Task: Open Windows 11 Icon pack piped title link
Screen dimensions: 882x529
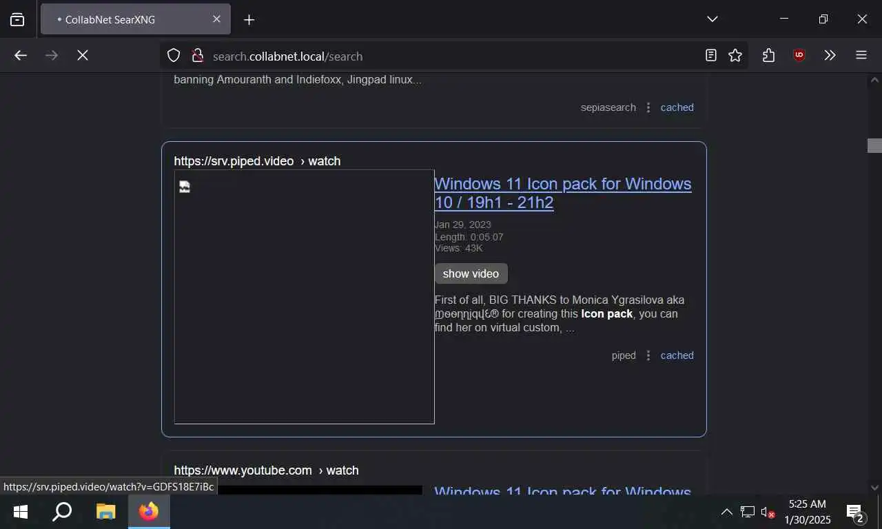Action: (563, 193)
